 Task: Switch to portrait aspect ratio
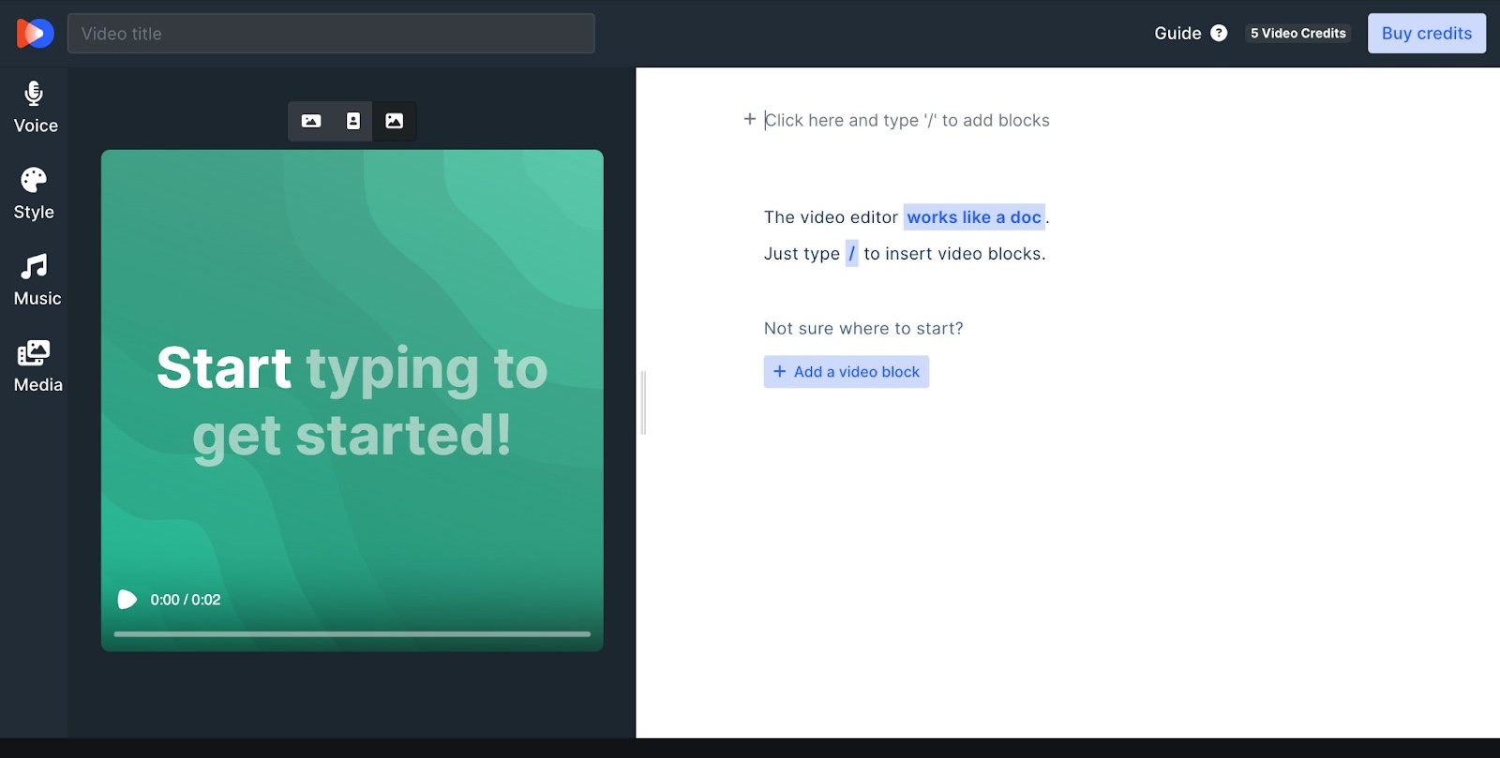click(353, 122)
